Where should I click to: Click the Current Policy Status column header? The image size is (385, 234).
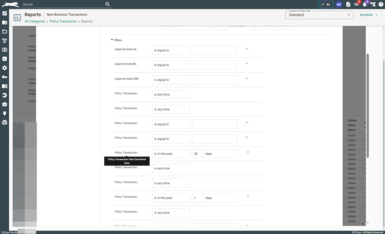click(352, 125)
